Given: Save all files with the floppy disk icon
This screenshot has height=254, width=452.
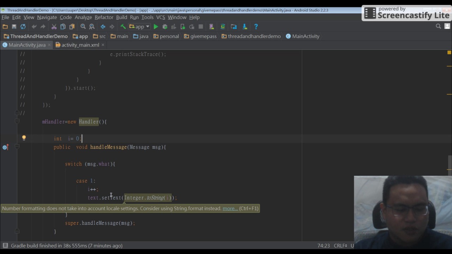Looking at the screenshot, I should pos(14,26).
